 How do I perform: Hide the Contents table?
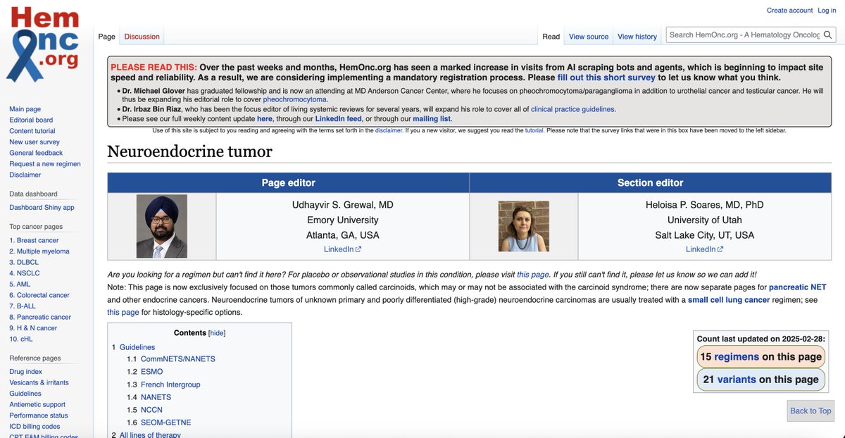[217, 333]
